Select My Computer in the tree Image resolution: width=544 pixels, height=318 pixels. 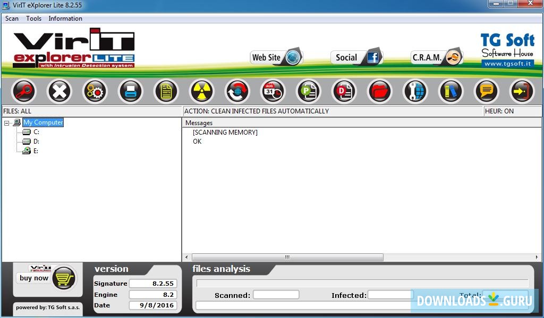(43, 122)
